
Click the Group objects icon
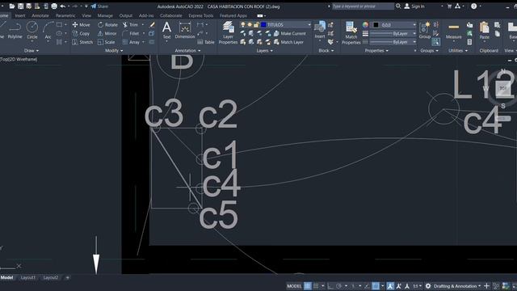click(425, 31)
